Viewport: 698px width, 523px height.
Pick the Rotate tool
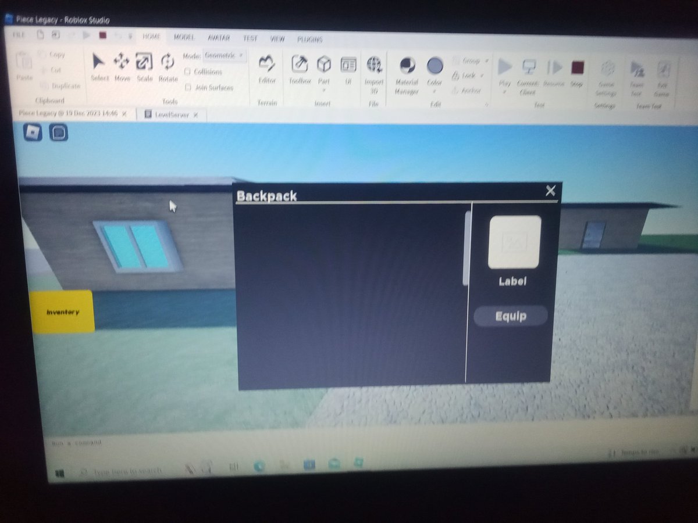[168, 66]
